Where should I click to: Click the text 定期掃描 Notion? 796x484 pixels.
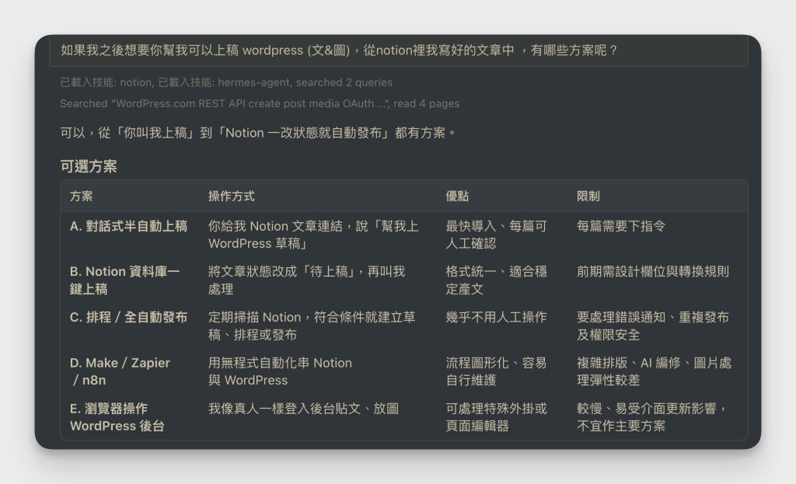click(255, 318)
